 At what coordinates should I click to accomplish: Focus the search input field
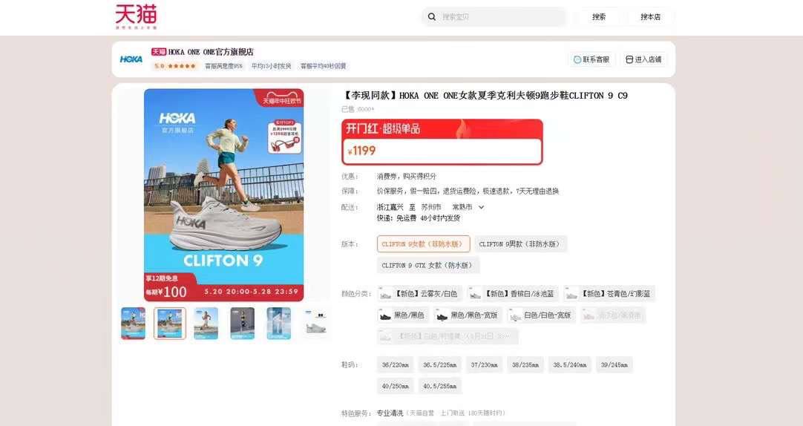pos(502,17)
